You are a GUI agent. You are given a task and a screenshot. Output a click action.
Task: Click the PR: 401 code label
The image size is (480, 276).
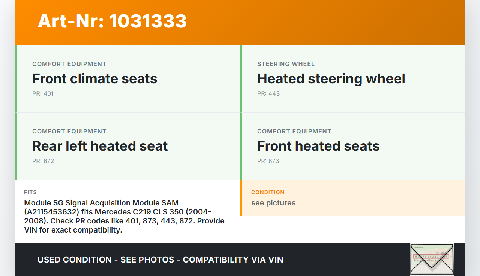pyautogui.click(x=43, y=93)
